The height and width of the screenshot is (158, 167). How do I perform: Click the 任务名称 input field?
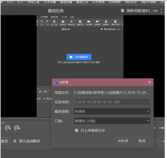coord(112,102)
